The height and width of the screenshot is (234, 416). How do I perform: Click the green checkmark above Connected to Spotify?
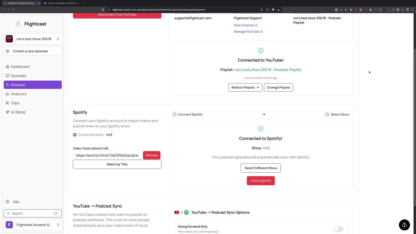point(261,129)
